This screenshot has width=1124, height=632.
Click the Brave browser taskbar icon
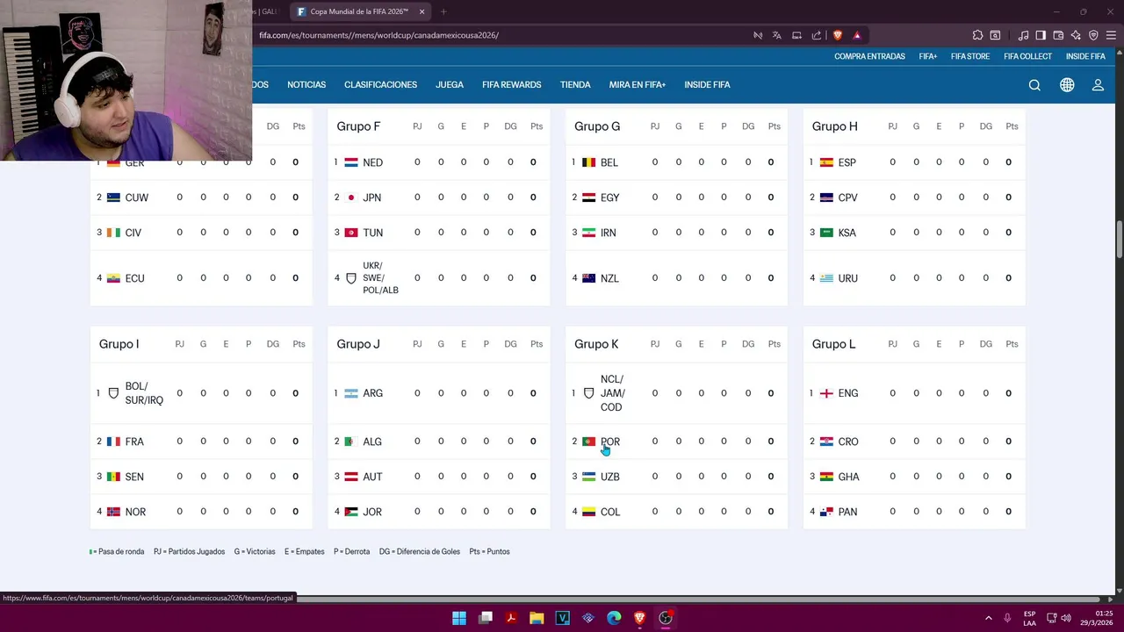640,618
